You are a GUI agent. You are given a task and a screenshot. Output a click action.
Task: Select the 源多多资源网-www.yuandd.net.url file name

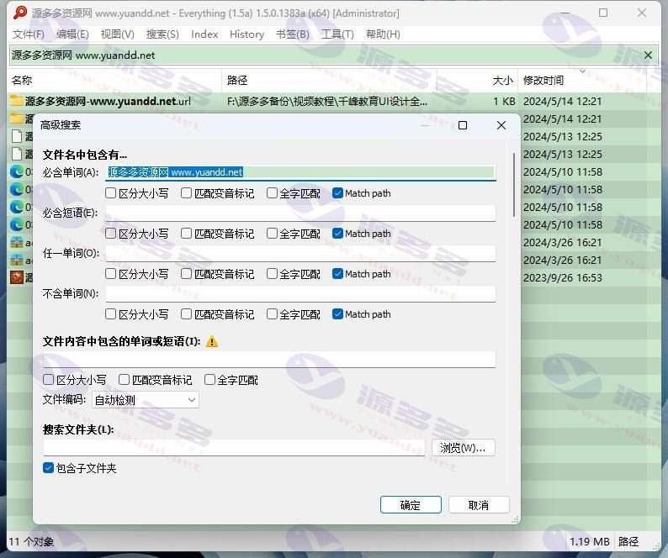point(108,102)
